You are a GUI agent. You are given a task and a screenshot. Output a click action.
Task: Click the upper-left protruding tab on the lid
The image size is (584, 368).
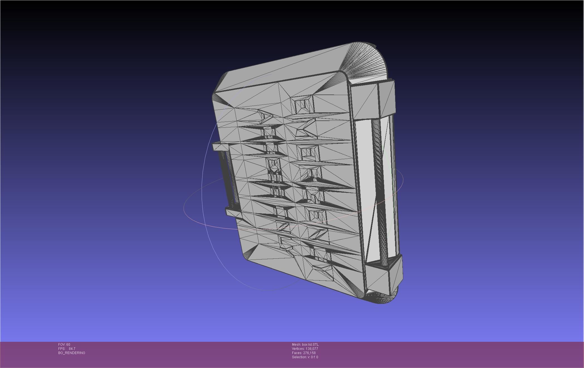click(x=220, y=147)
